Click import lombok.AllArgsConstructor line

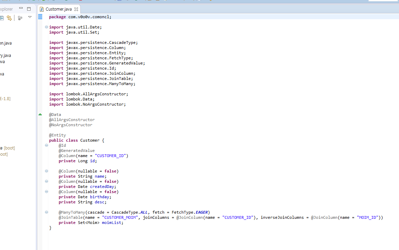89,94
